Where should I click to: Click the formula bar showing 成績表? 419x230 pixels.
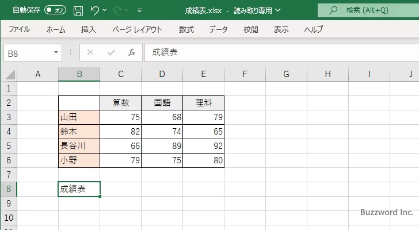pos(281,52)
